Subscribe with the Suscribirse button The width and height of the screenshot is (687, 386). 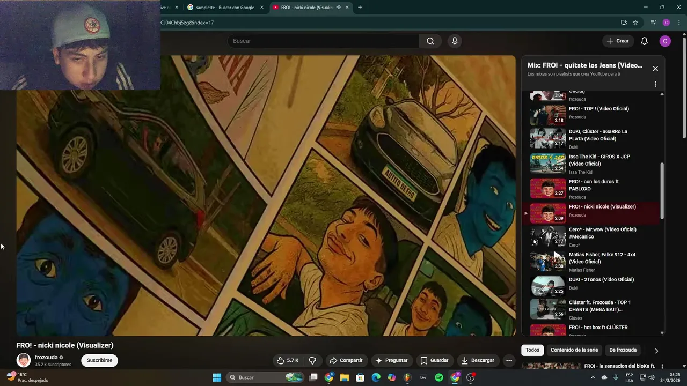point(99,360)
